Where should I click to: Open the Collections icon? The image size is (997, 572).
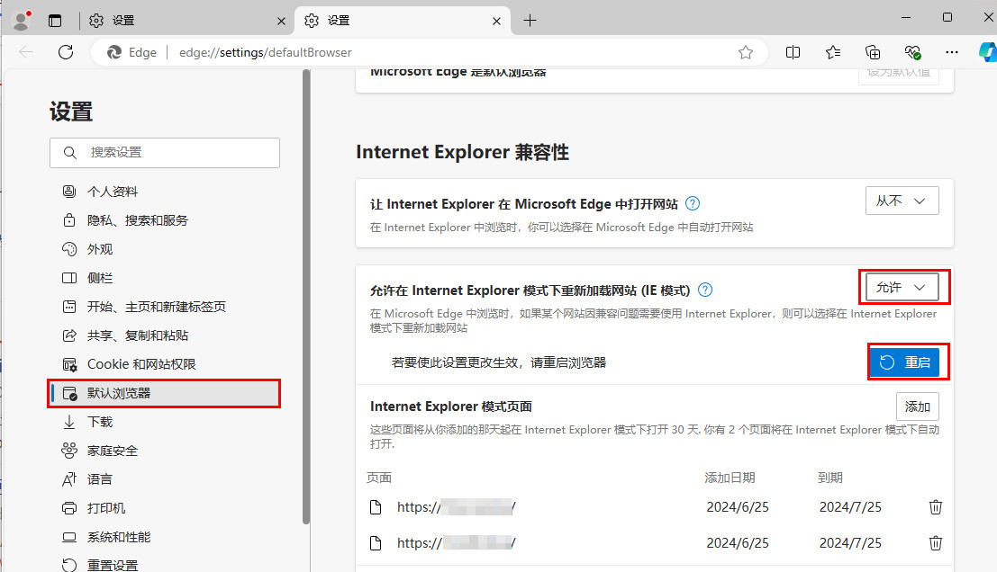(873, 52)
